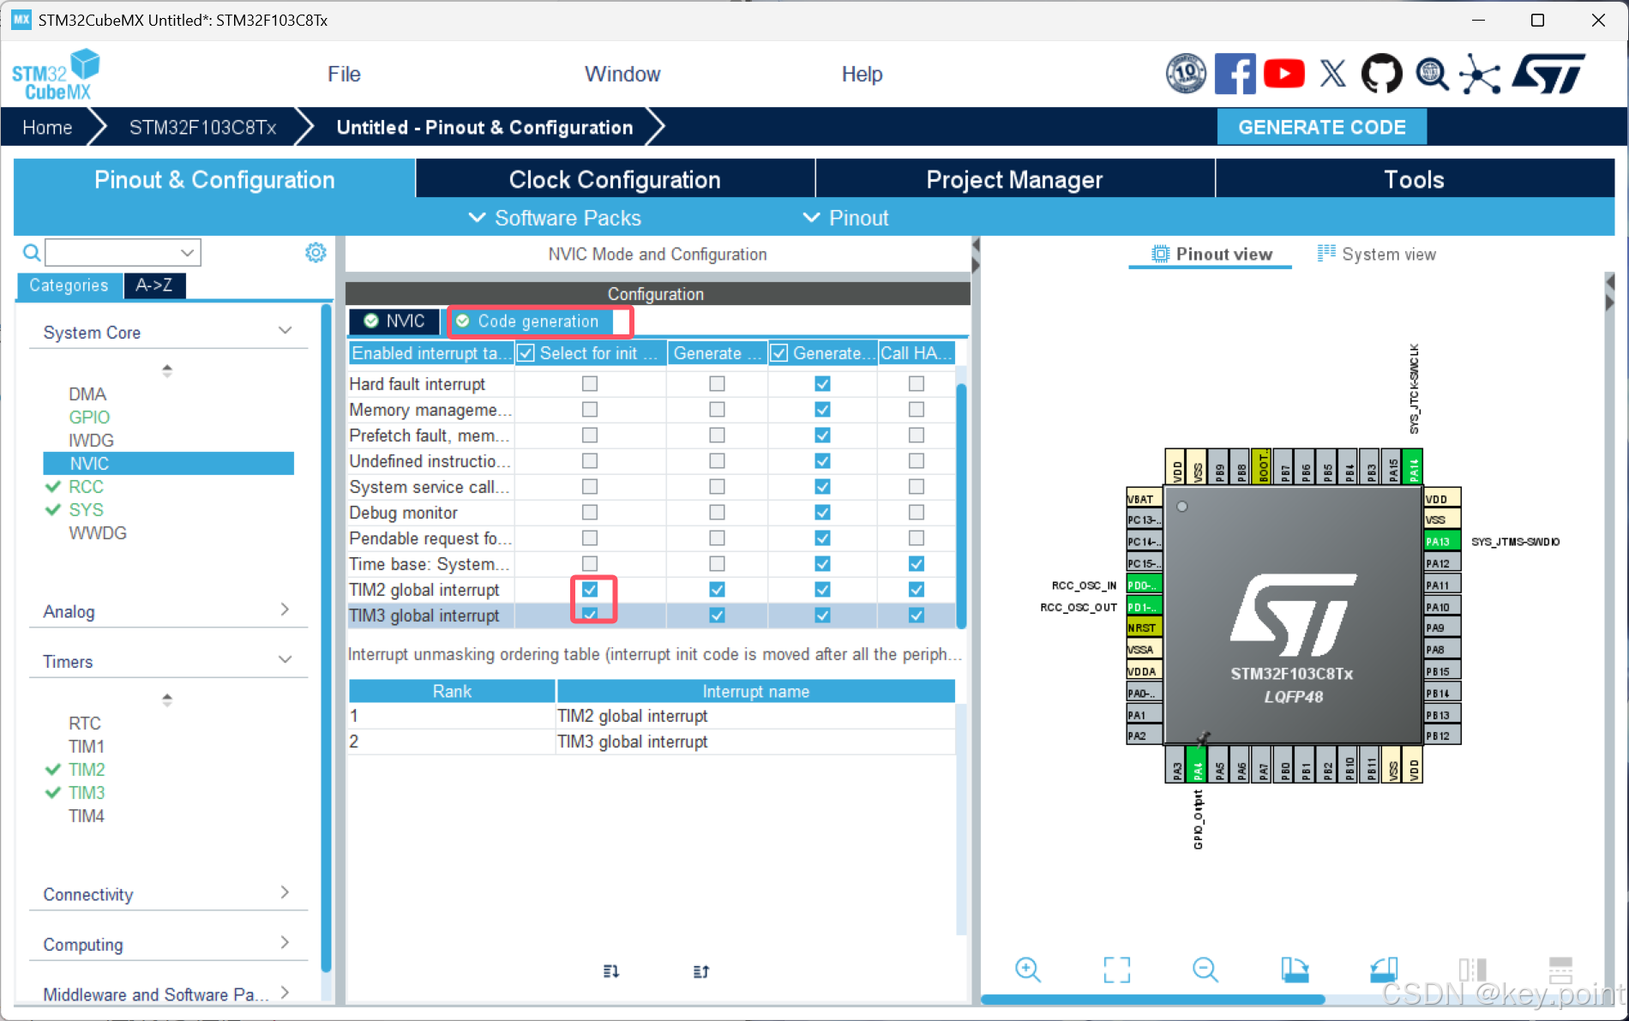The height and width of the screenshot is (1021, 1629).
Task: Toggle Select for init for Hard fault
Action: [x=590, y=384]
